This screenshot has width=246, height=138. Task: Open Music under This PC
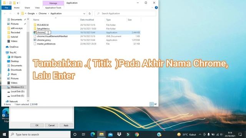14,74
